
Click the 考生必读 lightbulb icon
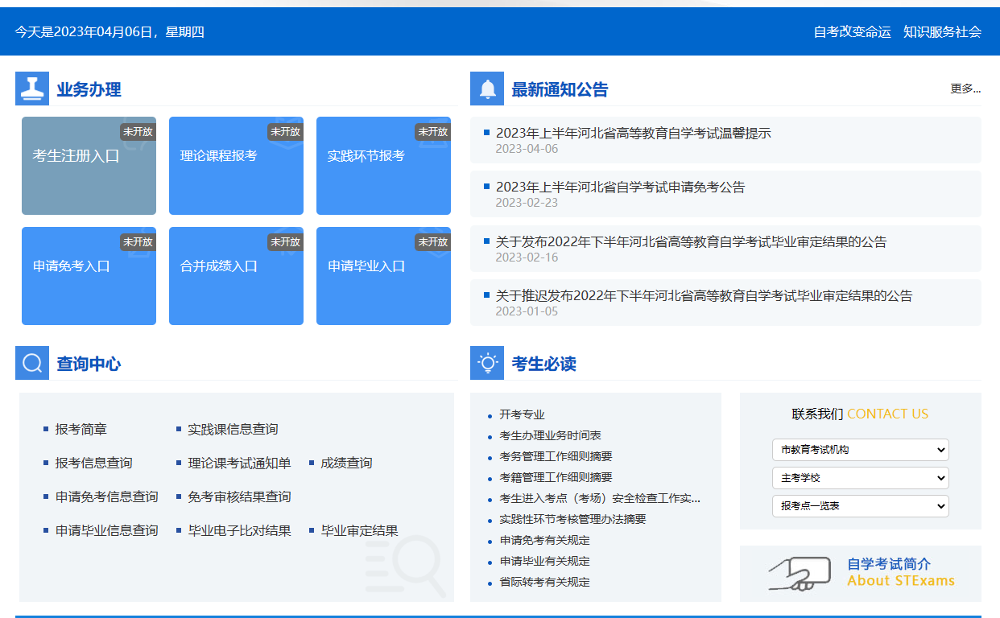486,363
